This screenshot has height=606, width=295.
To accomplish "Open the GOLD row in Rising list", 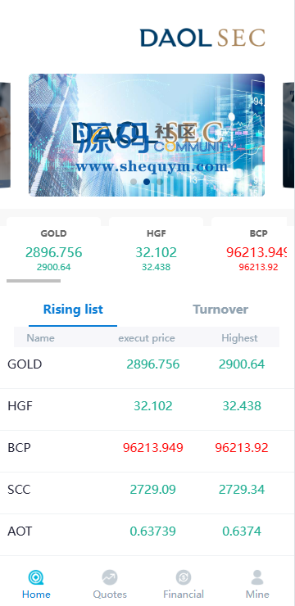I will [x=147, y=364].
